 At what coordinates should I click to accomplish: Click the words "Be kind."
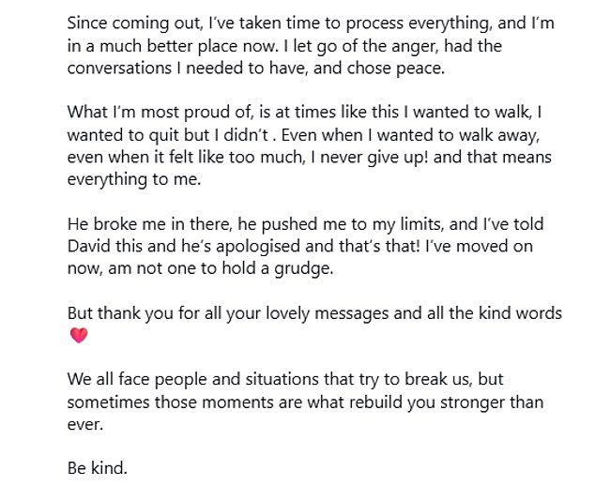[x=98, y=467]
